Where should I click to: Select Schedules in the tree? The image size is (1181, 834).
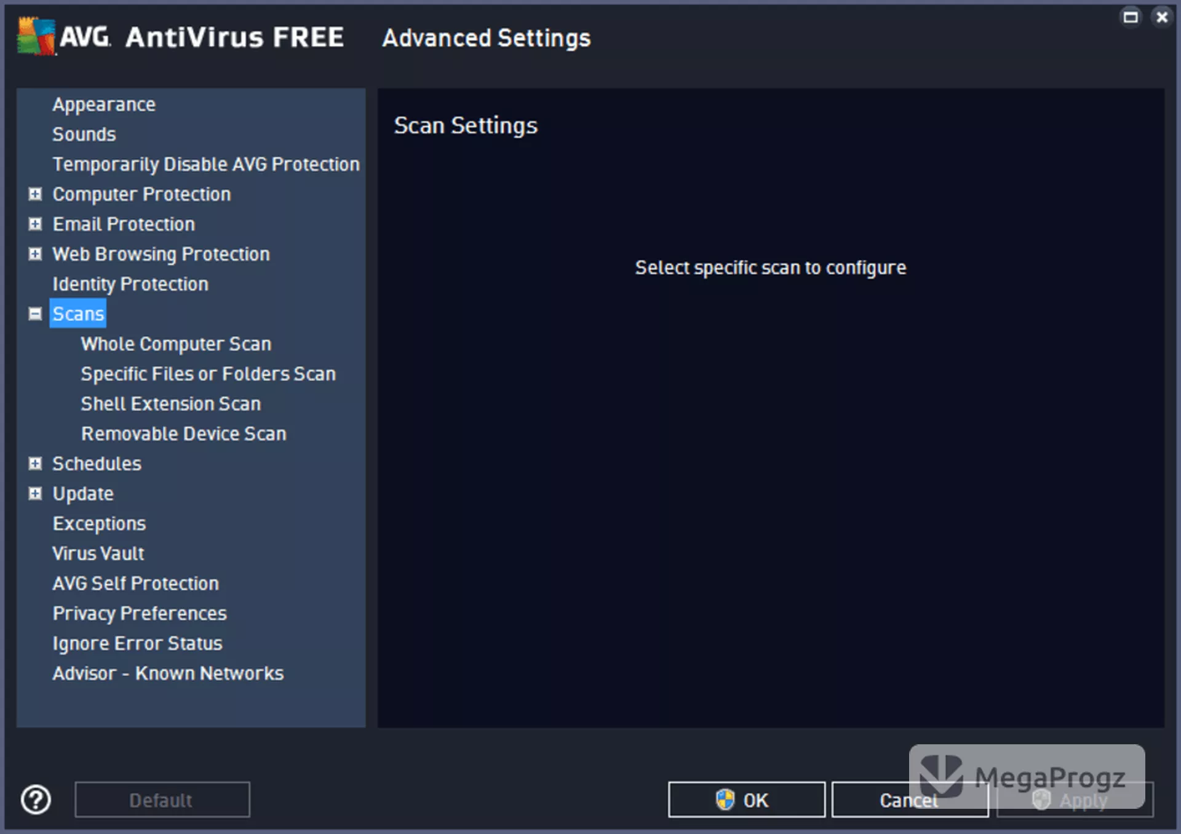point(97,463)
